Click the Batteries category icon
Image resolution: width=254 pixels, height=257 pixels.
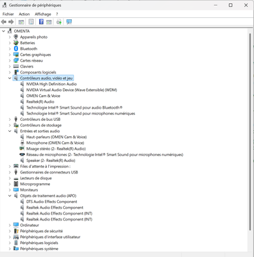pyautogui.click(x=16, y=43)
